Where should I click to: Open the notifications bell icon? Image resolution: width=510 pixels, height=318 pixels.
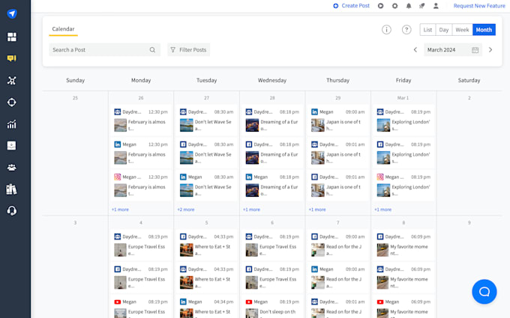point(409,6)
